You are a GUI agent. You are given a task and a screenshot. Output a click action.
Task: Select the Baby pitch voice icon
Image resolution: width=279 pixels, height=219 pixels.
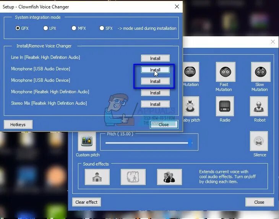[191, 106]
